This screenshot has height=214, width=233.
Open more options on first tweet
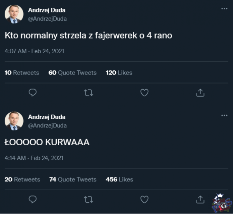(x=224, y=9)
